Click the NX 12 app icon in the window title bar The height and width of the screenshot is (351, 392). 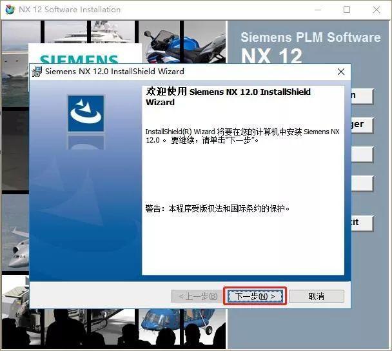[10, 10]
